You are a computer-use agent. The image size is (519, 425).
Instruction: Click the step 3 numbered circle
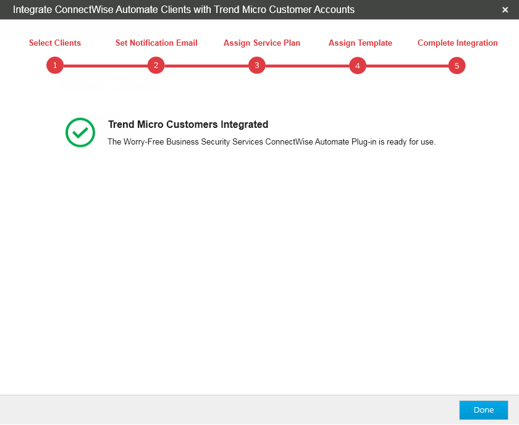(x=257, y=65)
